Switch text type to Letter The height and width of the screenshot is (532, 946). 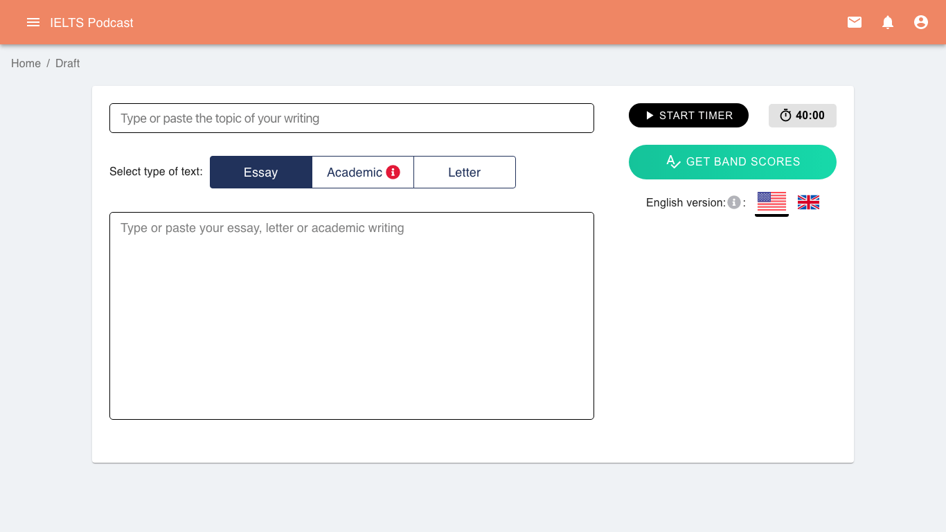pos(464,172)
